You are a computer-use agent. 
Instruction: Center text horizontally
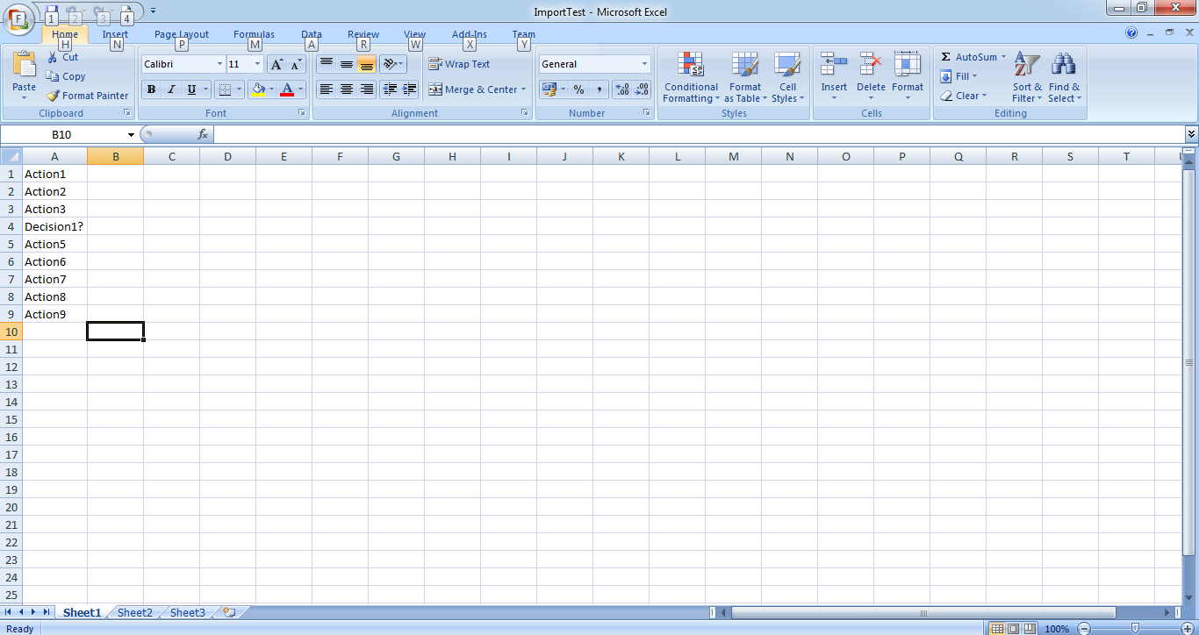347,89
